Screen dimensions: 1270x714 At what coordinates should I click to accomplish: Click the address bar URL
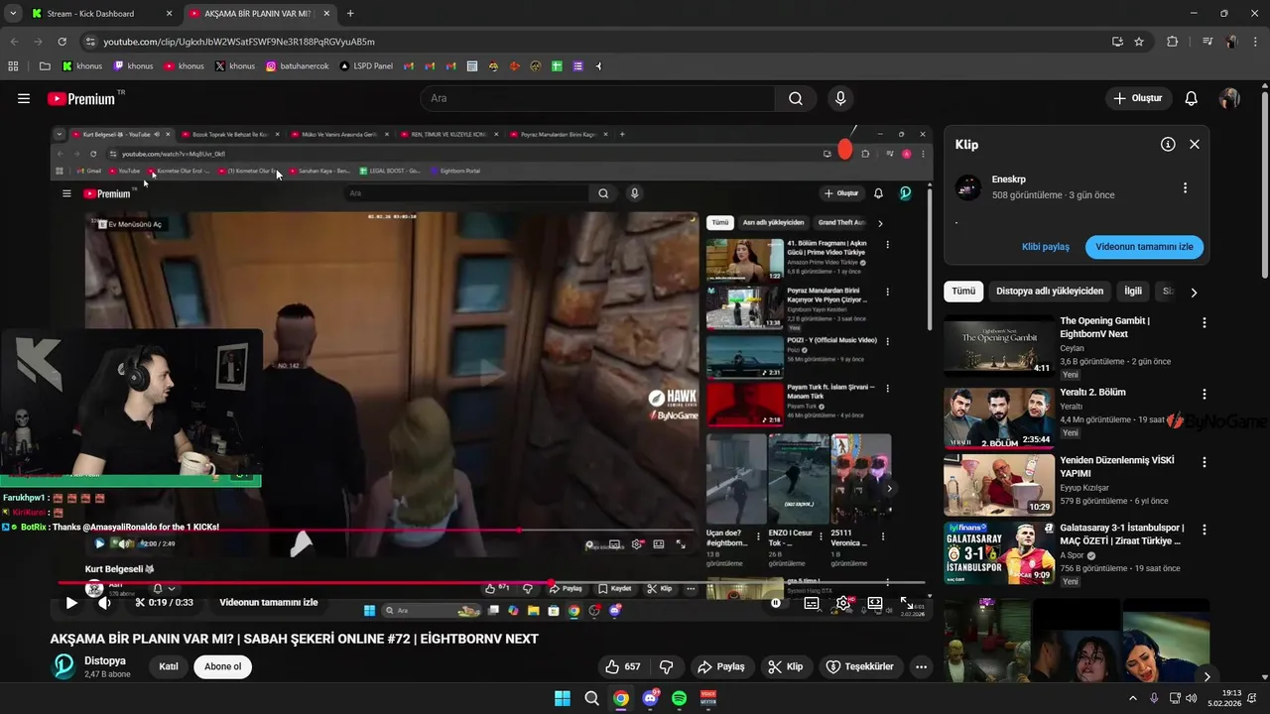click(239, 42)
